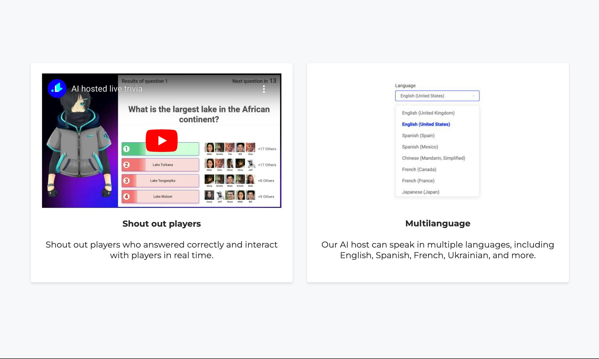Viewport: 599px width, 359px height.
Task: Click Oliver's player avatar
Action: (230, 163)
